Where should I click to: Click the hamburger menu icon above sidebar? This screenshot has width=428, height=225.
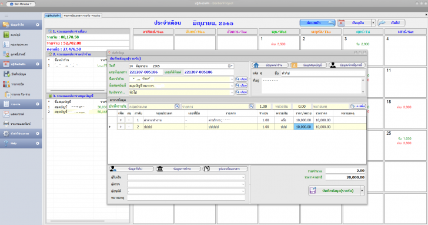point(6,16)
